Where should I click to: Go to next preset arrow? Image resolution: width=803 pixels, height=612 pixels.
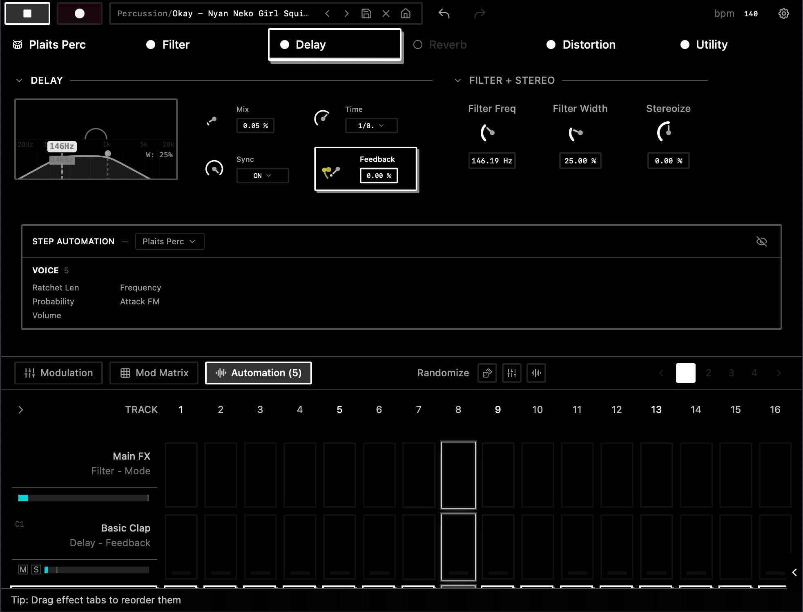click(346, 13)
